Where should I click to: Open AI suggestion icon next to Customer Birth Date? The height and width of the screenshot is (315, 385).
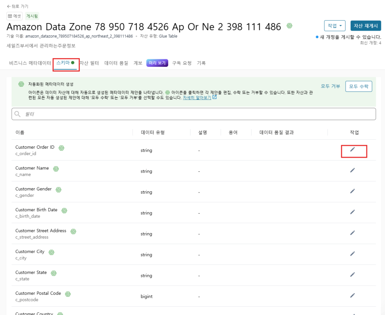coord(64,210)
